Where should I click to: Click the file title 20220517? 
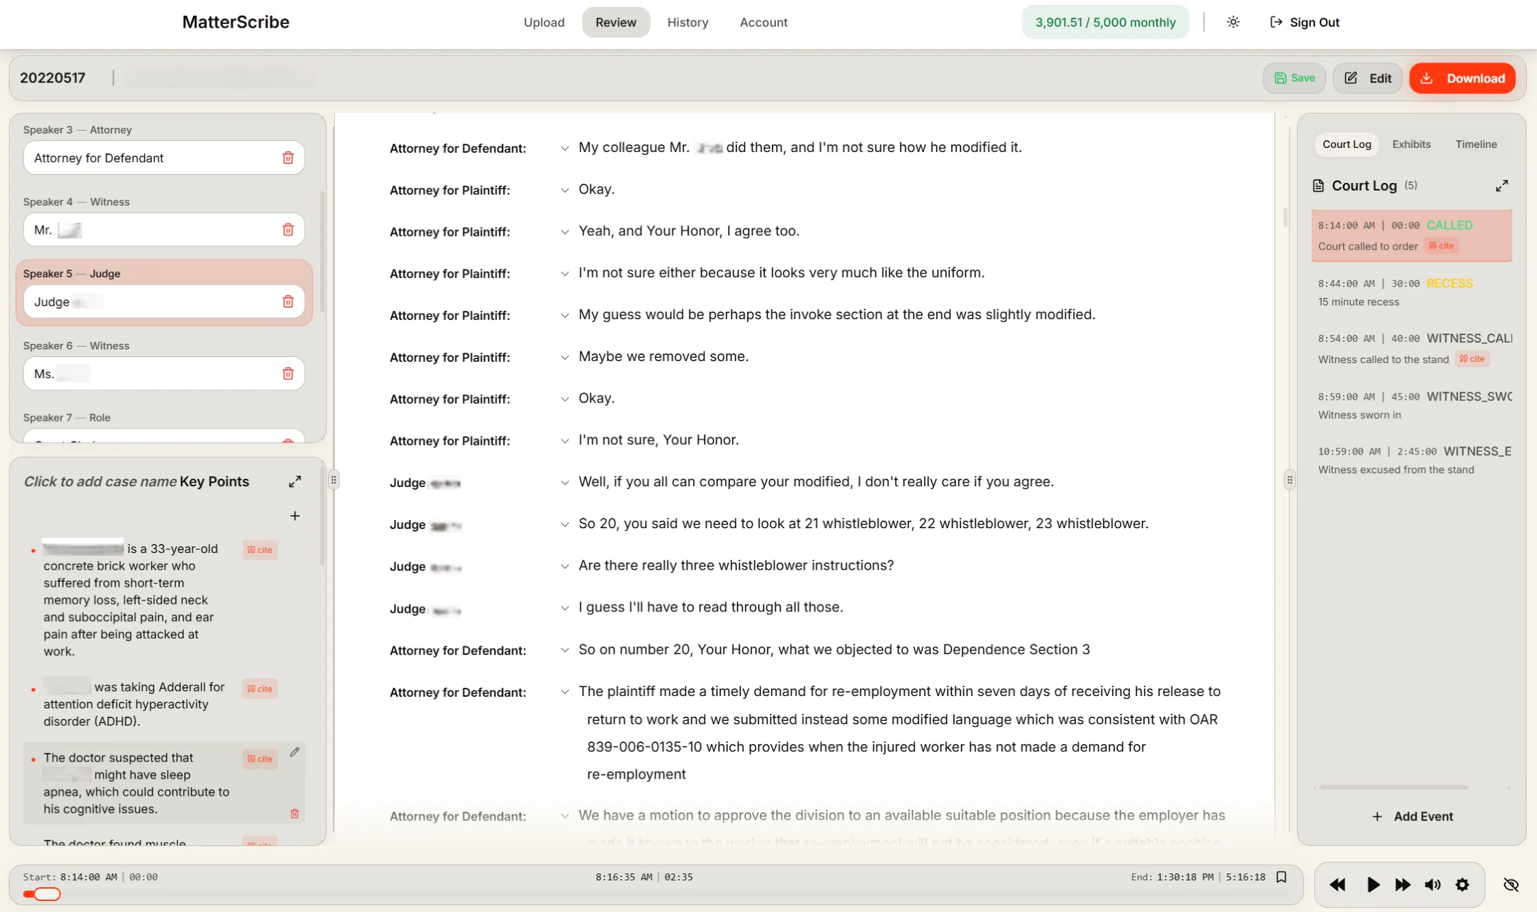tap(53, 78)
